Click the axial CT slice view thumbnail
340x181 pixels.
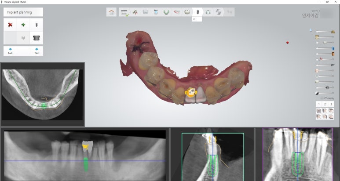pos(43,94)
